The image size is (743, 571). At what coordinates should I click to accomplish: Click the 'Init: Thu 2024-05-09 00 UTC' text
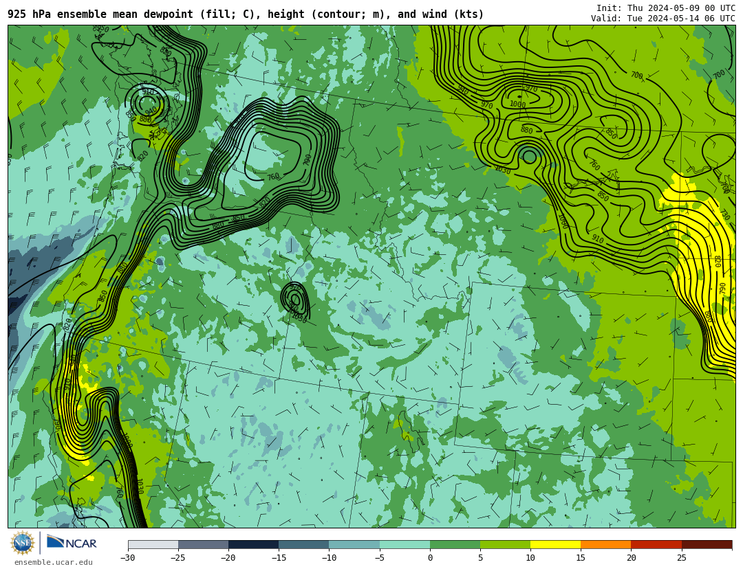(666, 8)
